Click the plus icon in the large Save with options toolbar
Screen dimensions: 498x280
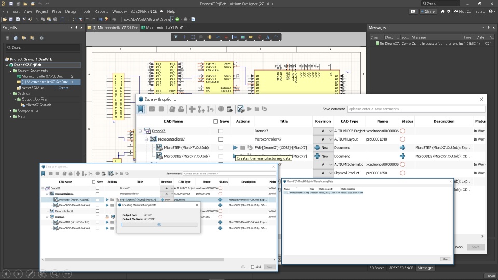192,109
